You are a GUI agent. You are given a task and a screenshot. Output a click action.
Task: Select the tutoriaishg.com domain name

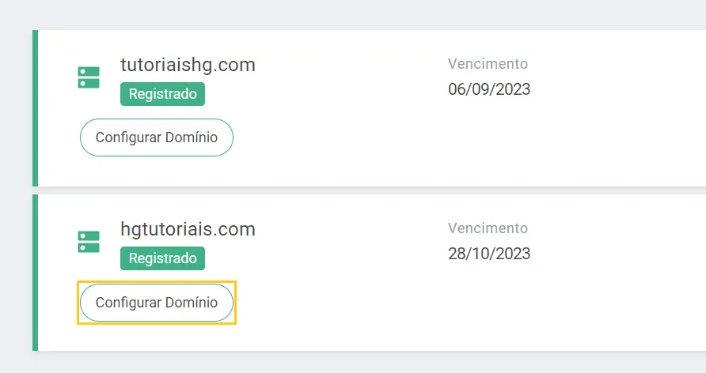(x=188, y=65)
